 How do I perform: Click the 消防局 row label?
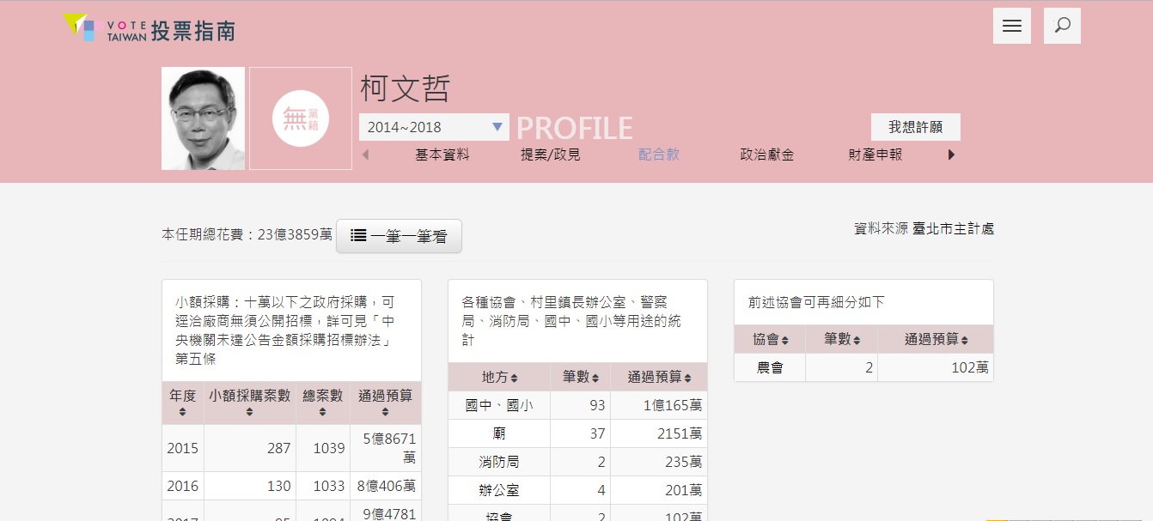tap(499, 462)
